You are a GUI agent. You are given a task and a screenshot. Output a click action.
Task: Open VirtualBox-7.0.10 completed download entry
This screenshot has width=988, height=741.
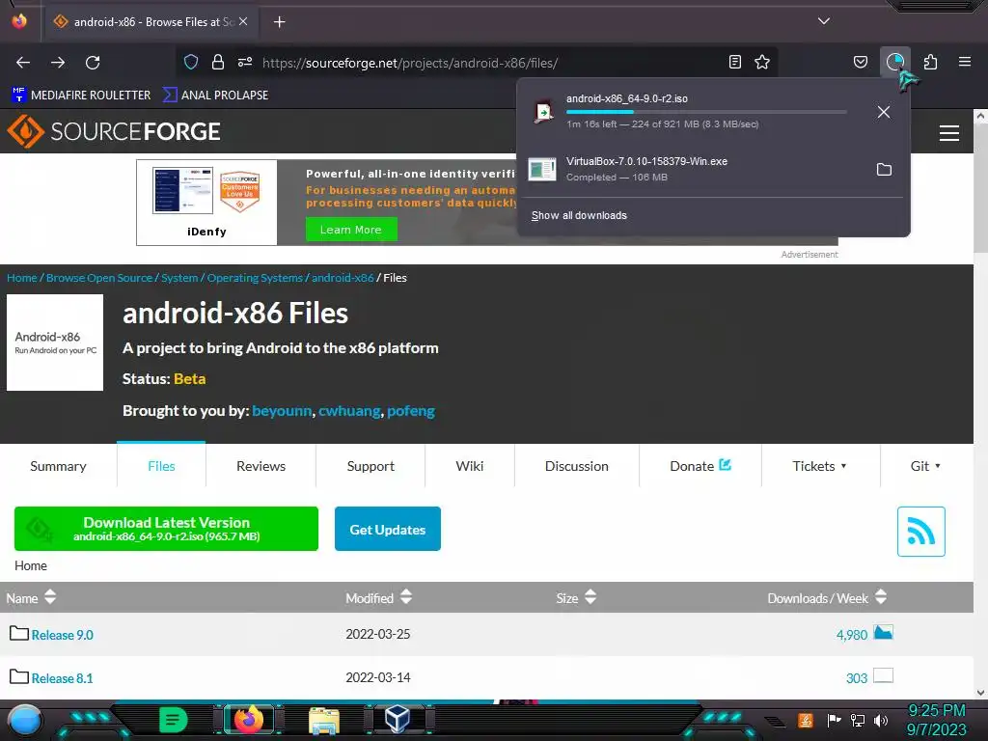tap(693, 169)
